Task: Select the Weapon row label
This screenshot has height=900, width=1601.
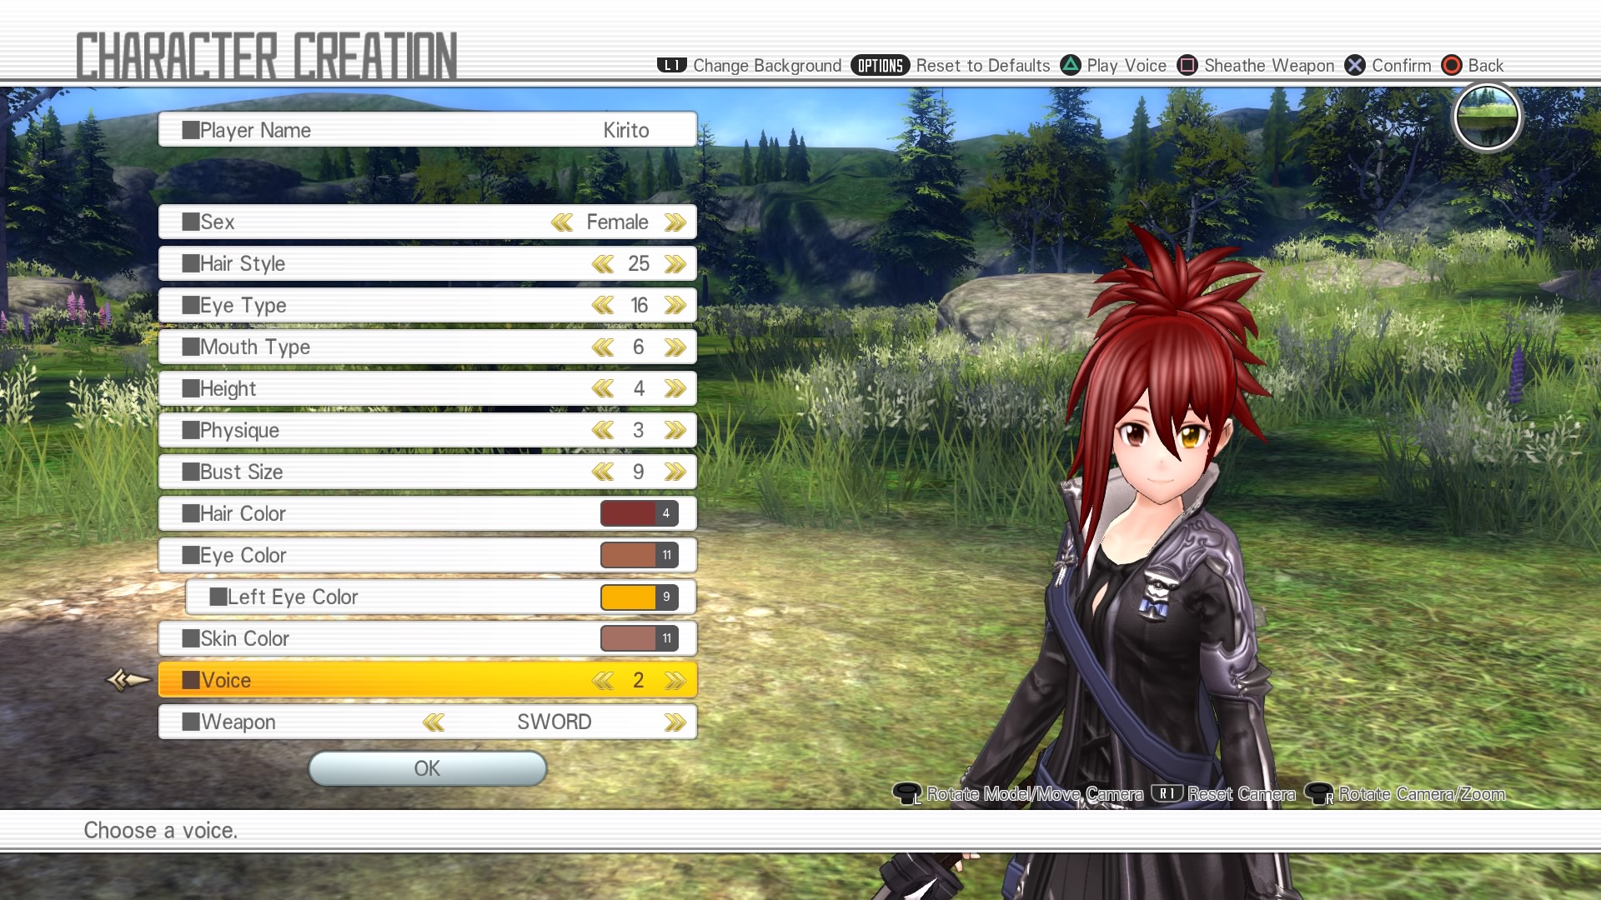Action: click(238, 722)
